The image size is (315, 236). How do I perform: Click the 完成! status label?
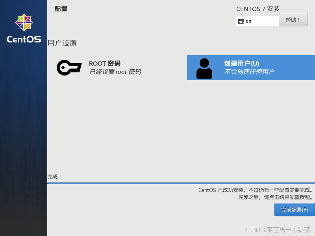pyautogui.click(x=54, y=177)
